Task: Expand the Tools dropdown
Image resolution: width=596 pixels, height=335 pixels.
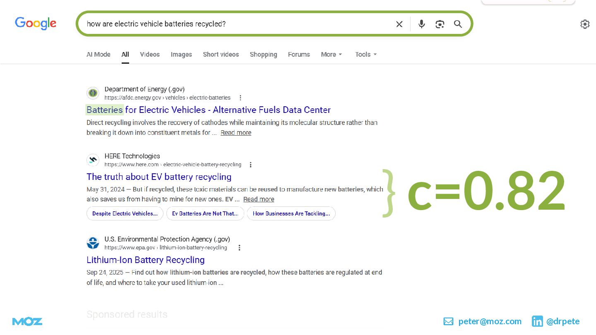Action: [366, 54]
